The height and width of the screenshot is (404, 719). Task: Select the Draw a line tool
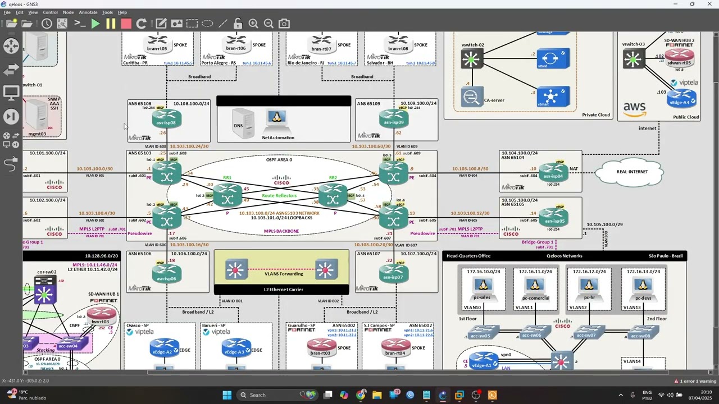(x=223, y=24)
